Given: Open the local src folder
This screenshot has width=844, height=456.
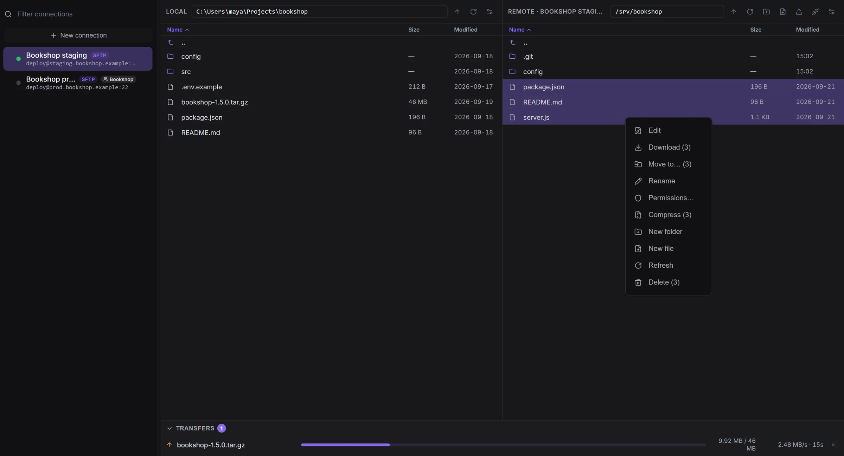Looking at the screenshot, I should (331, 72).
